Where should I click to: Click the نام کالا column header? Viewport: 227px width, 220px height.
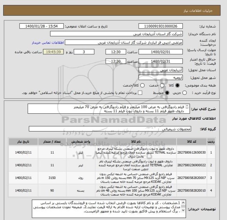click(x=136, y=142)
